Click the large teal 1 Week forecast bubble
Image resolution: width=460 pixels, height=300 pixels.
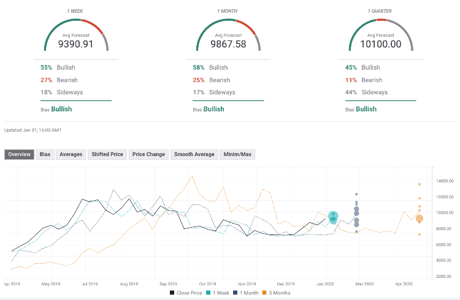tap(333, 217)
